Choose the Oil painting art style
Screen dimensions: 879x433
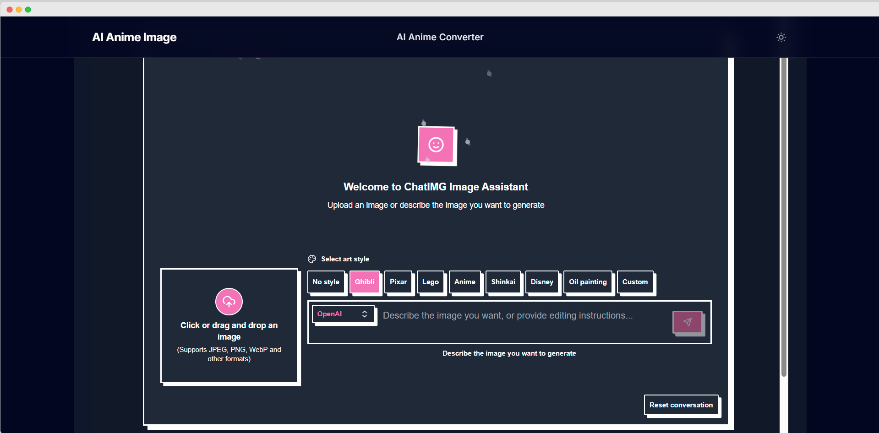click(588, 282)
